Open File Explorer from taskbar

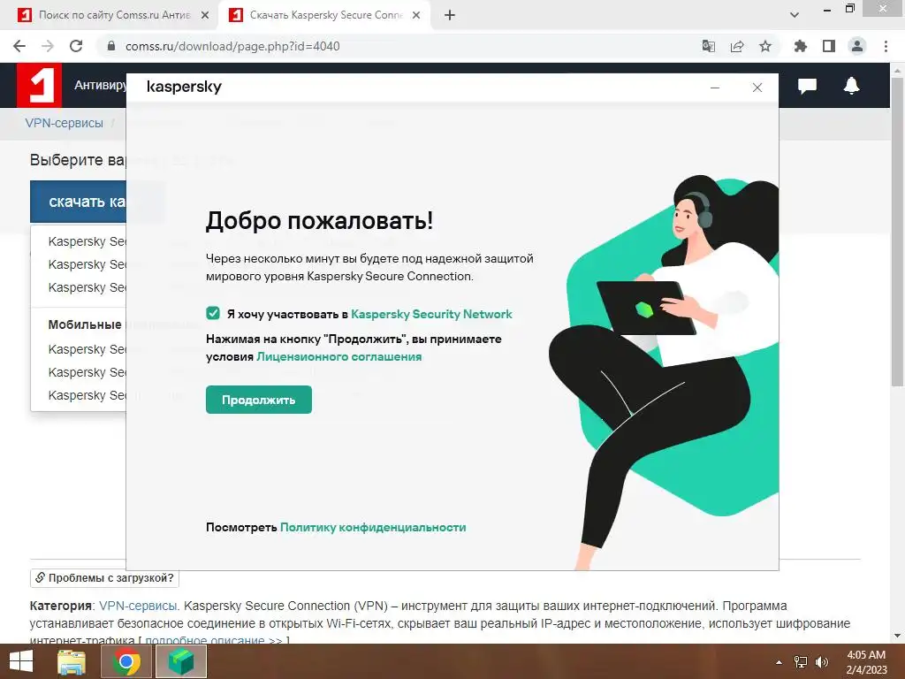(72, 661)
